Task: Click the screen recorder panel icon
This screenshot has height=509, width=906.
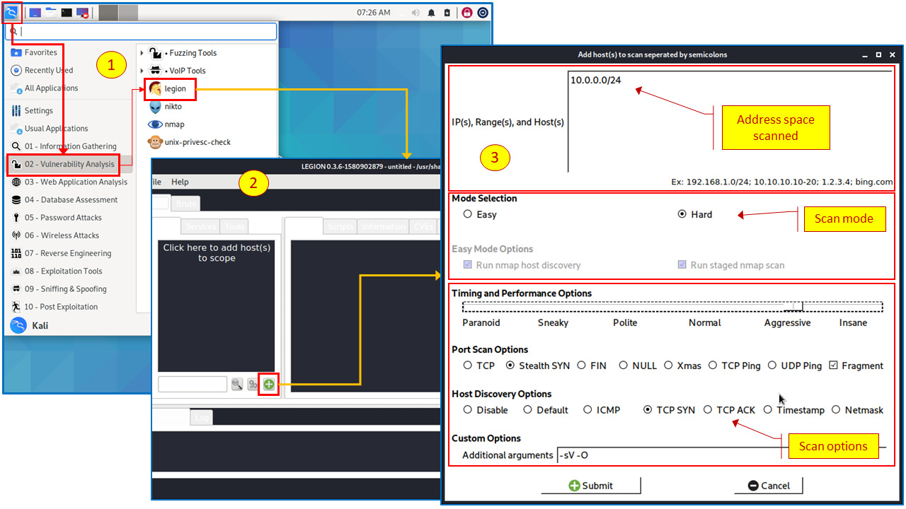Action: (x=83, y=12)
